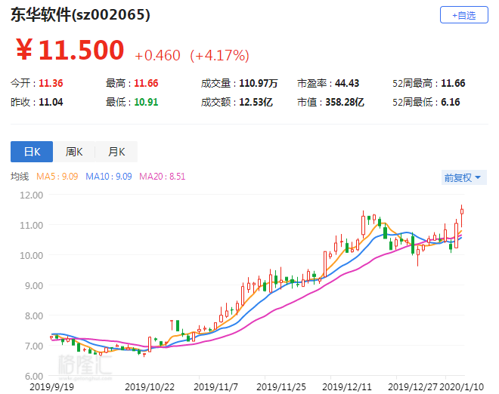499x394 pixels.
Task: Click the 12.00 price axis label
Action: (31, 195)
